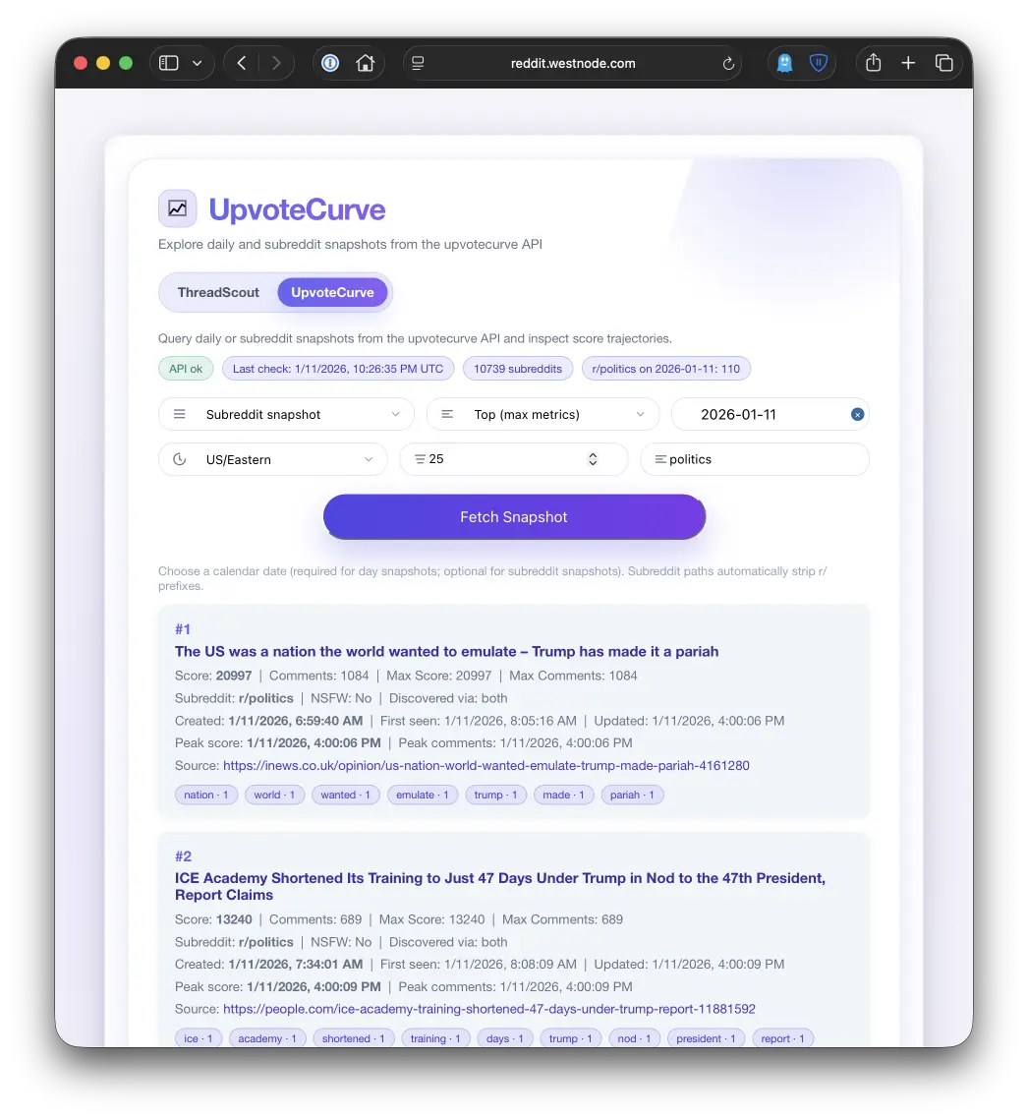Click the emulate · 1 keyword tag
The width and height of the screenshot is (1028, 1120).
point(423,795)
